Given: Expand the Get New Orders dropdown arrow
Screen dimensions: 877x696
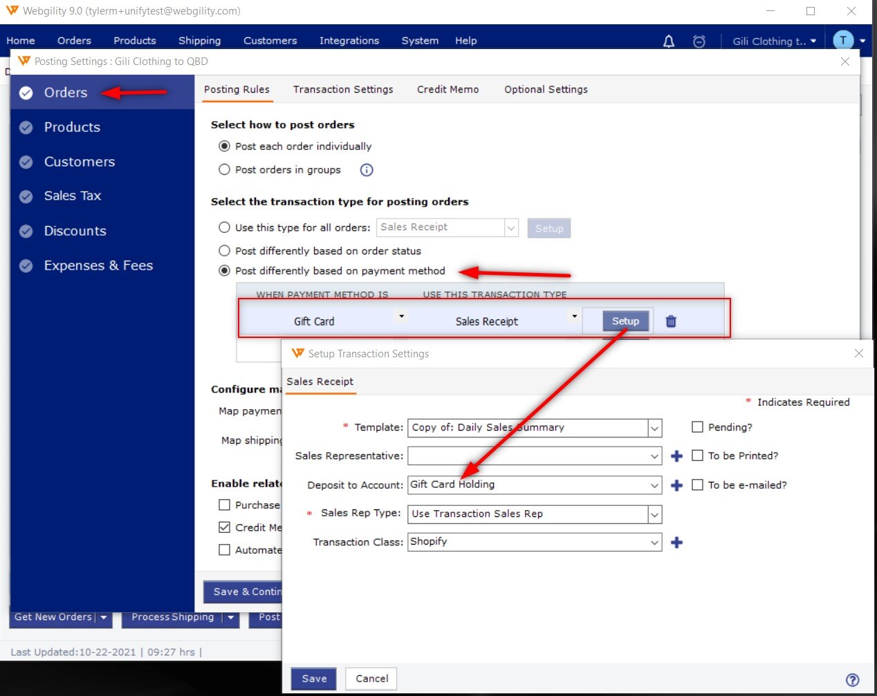Looking at the screenshot, I should coord(104,617).
